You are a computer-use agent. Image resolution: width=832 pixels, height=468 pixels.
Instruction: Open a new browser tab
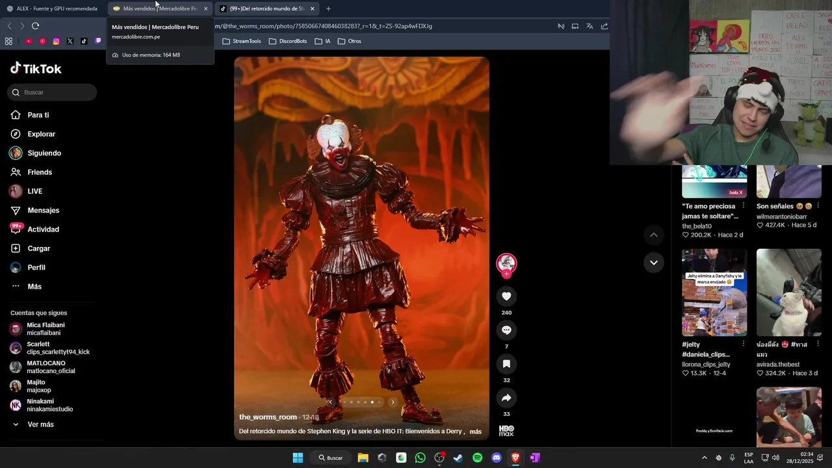tap(328, 8)
